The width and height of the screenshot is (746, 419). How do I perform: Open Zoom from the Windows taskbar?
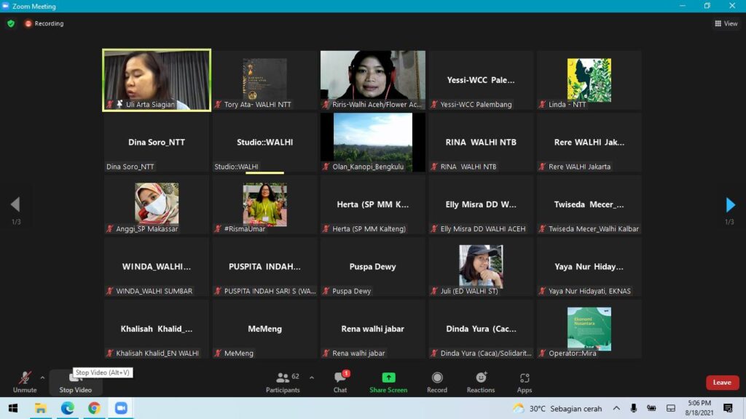121,408
